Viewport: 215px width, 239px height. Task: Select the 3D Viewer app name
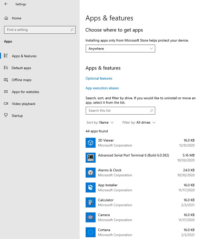tap(106, 140)
